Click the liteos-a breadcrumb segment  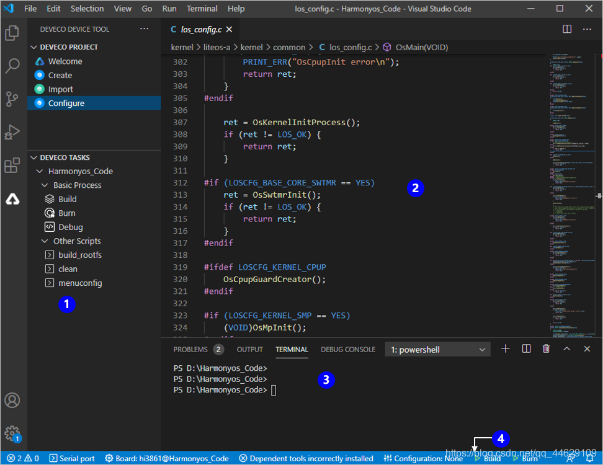click(x=217, y=47)
